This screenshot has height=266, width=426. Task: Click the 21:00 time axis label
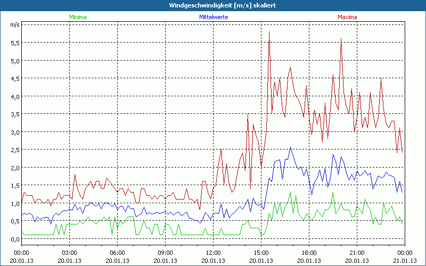[357, 253]
